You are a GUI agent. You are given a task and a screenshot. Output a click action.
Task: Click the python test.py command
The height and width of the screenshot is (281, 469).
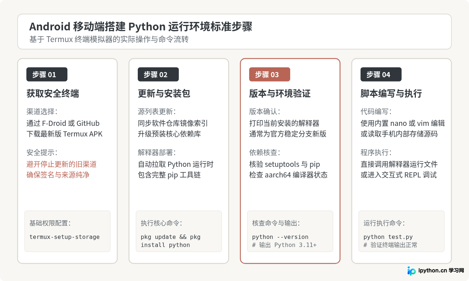coord(388,237)
